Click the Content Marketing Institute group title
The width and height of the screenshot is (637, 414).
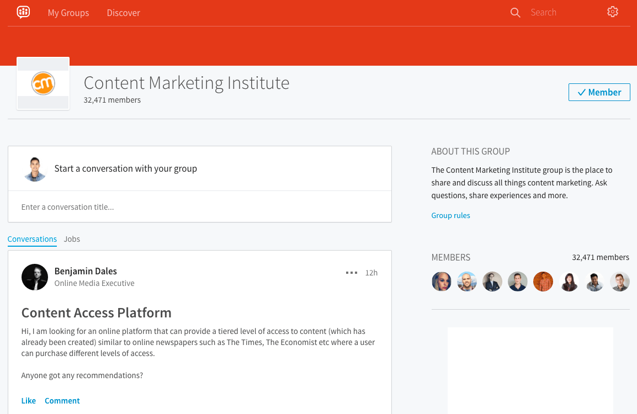(x=187, y=83)
